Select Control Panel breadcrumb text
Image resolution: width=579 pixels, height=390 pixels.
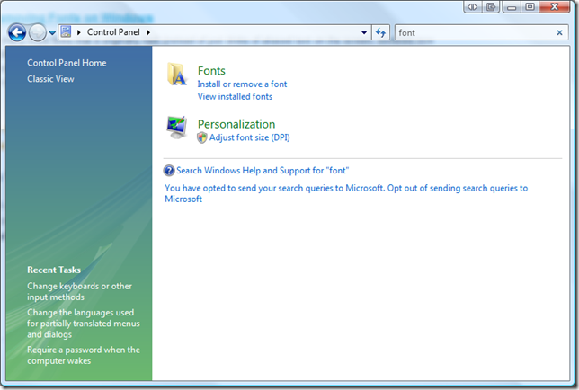click(113, 32)
